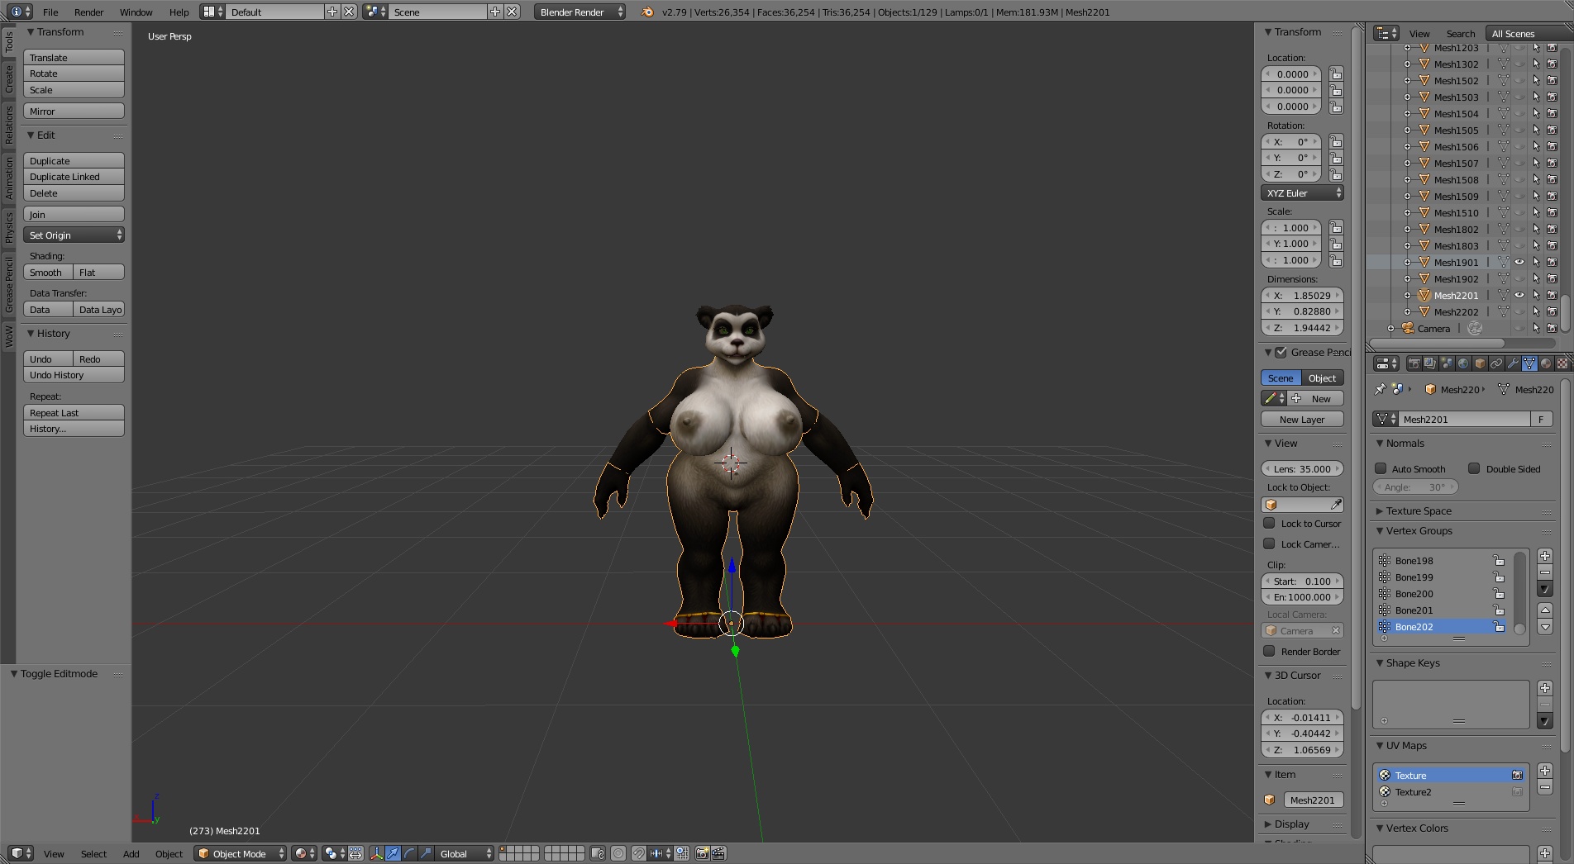The image size is (1574, 864).
Task: Click the normals Angle 30° slider
Action: (1416, 487)
